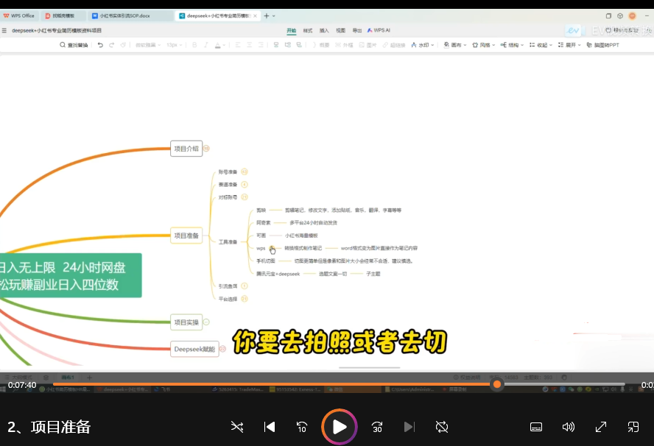
Task: Skip to the previous video
Action: [x=270, y=427]
